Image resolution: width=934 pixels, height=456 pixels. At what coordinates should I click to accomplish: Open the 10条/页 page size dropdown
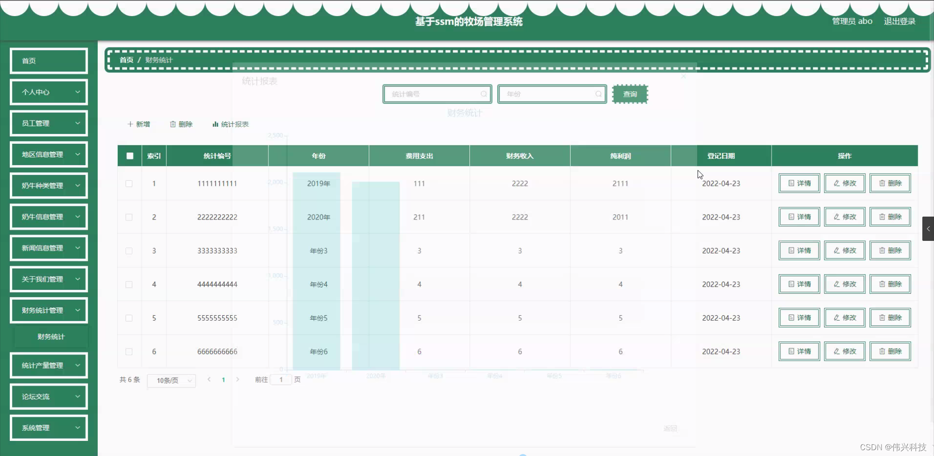tap(171, 380)
